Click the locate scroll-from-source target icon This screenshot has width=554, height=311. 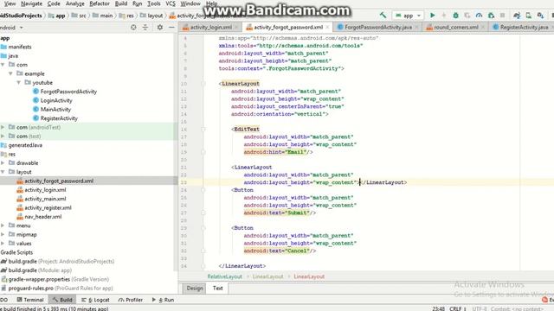point(133,27)
